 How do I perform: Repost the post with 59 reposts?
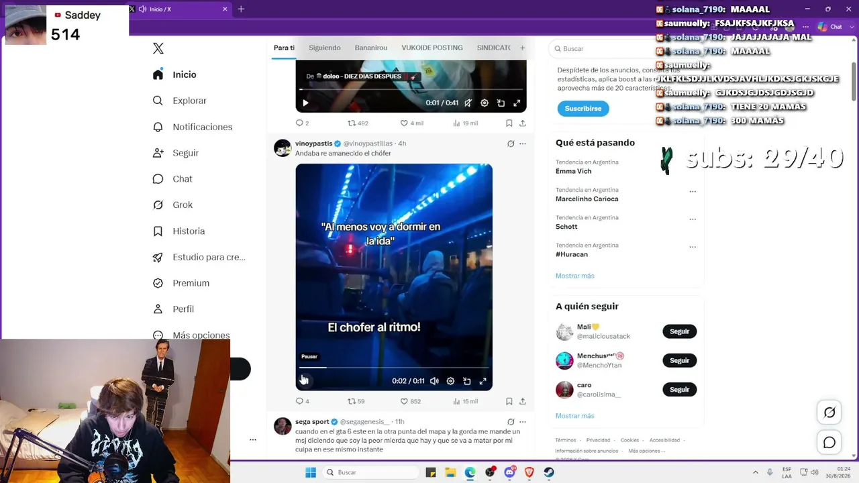pyautogui.click(x=356, y=401)
